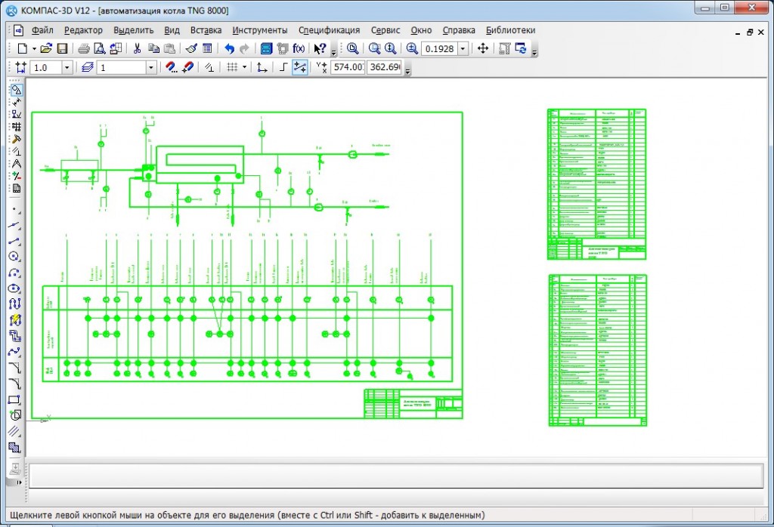Open the Measurement compass panel
This screenshot has width=774, height=527.
(x=17, y=164)
